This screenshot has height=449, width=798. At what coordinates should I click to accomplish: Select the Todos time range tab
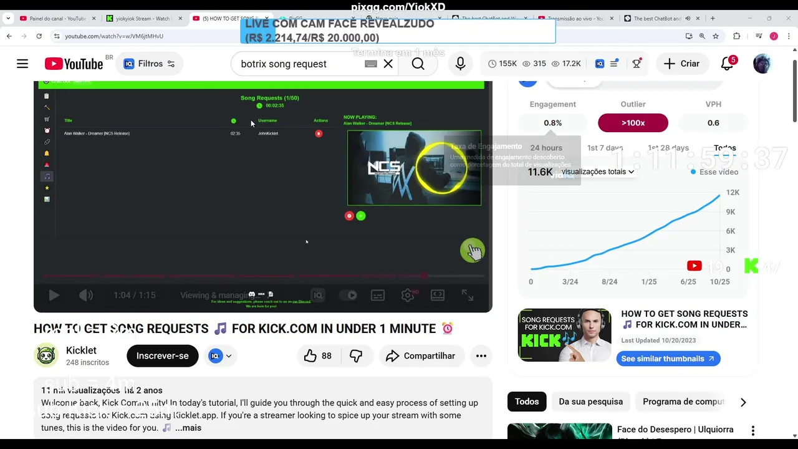pos(724,148)
